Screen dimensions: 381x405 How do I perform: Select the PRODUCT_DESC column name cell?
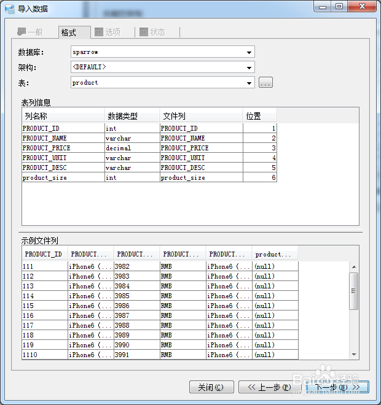click(x=63, y=168)
